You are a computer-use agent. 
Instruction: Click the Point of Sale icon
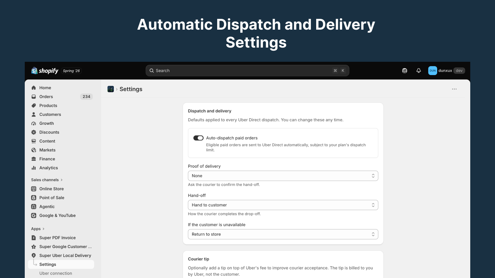[x=34, y=198]
